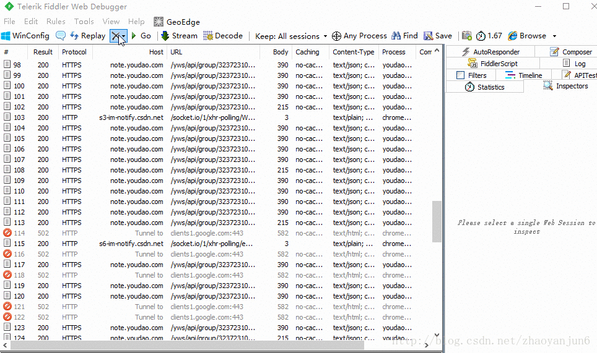
Task: Open the View menu
Action: (x=111, y=22)
